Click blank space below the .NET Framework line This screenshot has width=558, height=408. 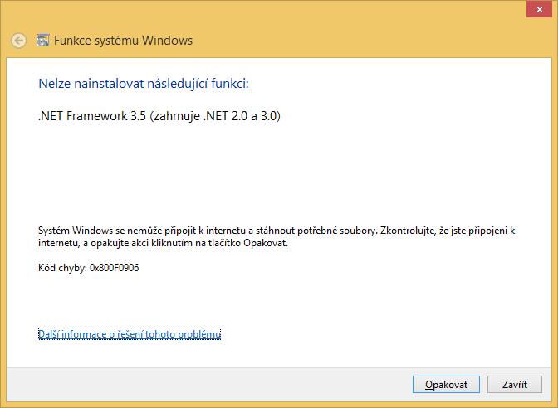[249, 166]
